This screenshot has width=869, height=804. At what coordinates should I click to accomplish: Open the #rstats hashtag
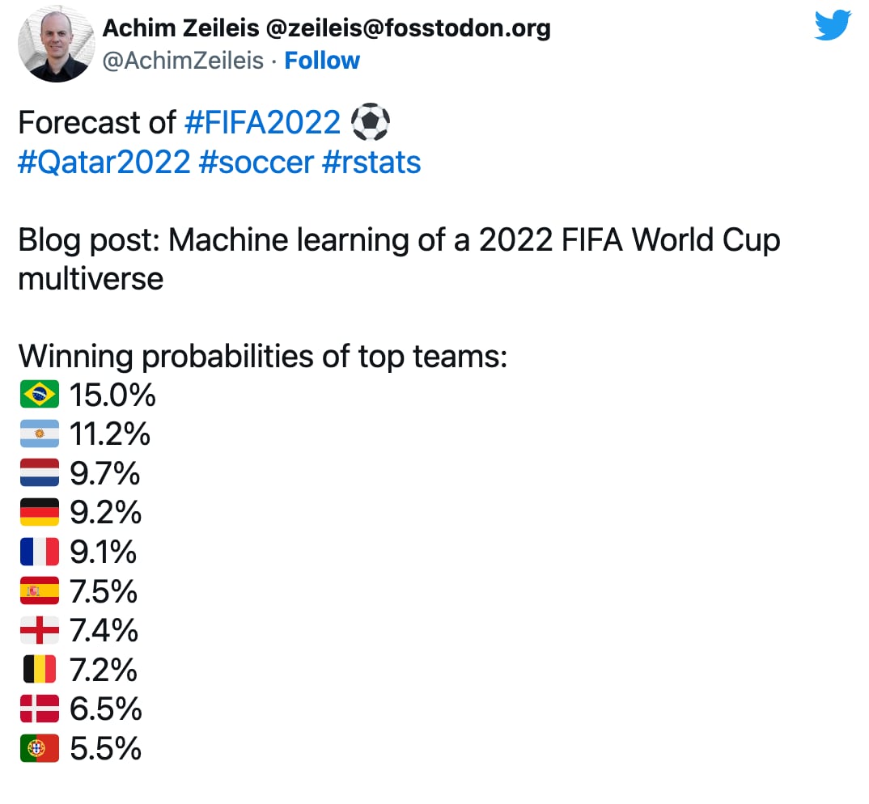point(371,163)
